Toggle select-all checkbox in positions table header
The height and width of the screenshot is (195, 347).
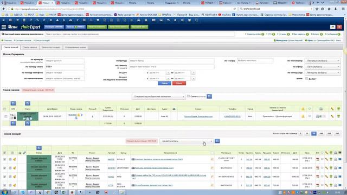coord(5,153)
